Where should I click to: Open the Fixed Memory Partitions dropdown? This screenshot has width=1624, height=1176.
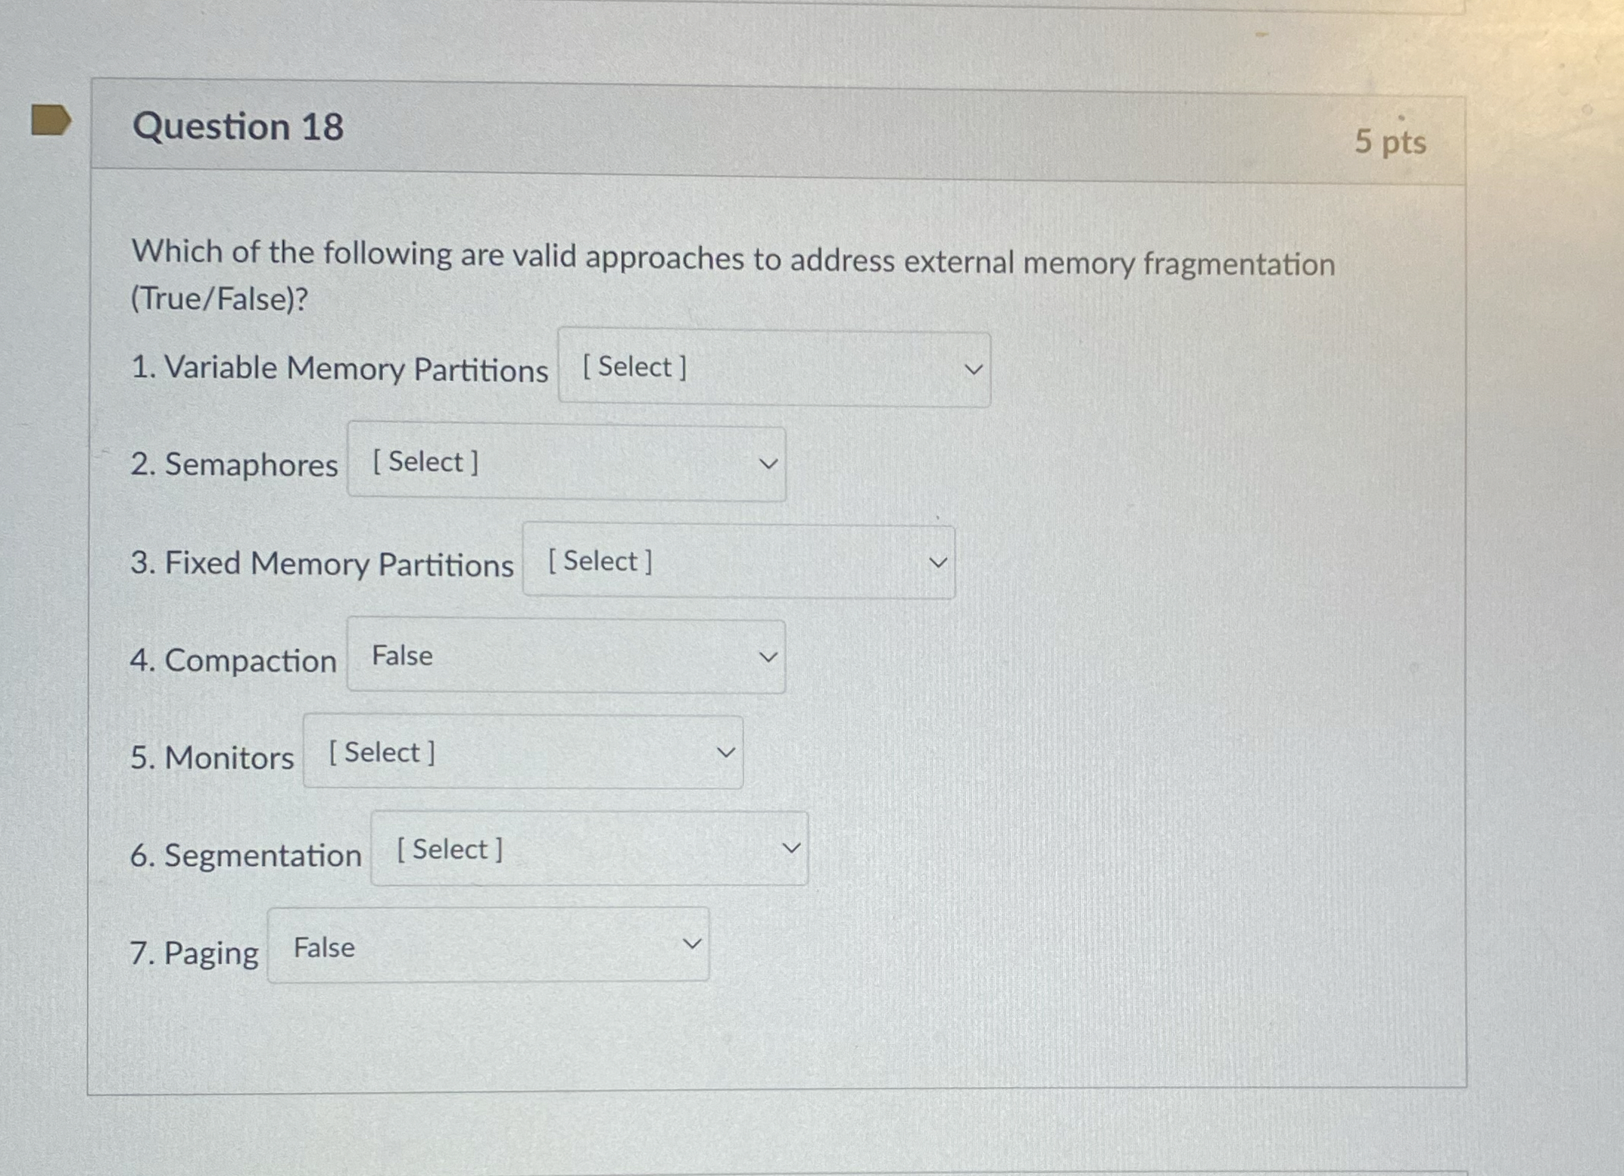pos(738,562)
